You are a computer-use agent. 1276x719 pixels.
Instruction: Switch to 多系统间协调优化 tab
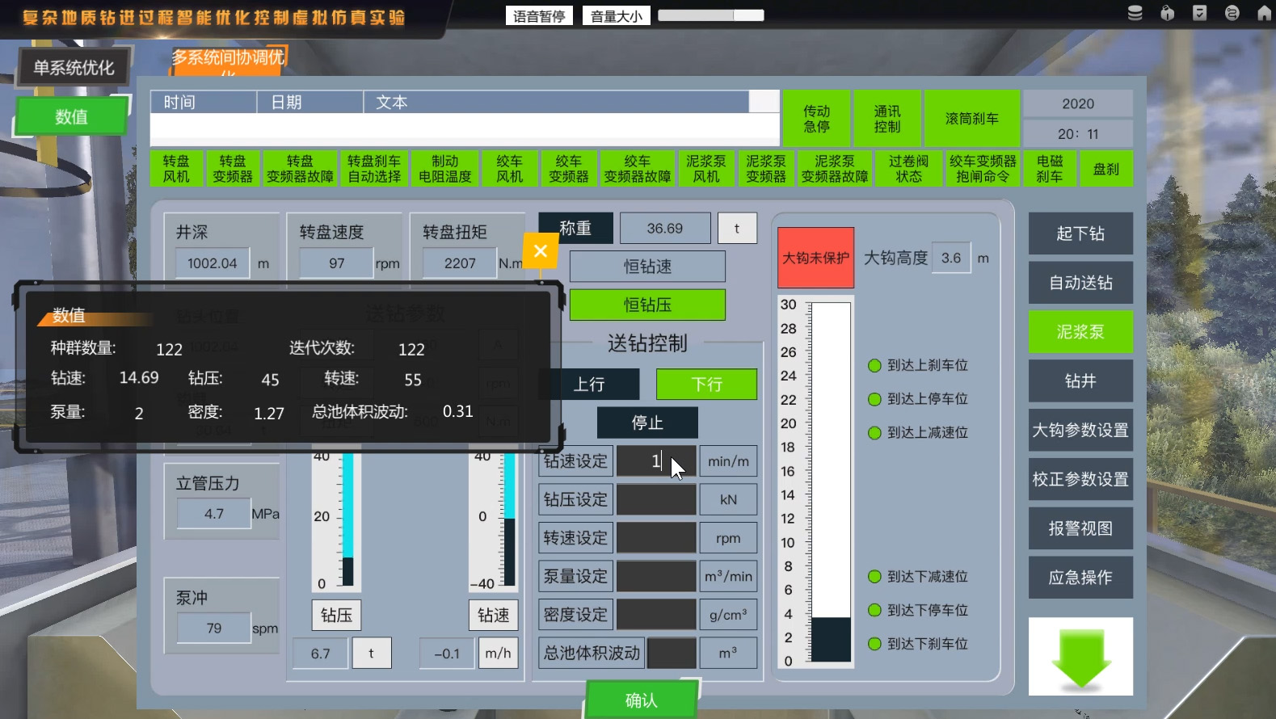point(228,59)
